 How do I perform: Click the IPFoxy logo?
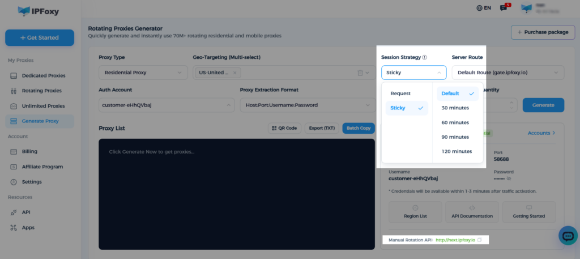pyautogui.click(x=39, y=11)
